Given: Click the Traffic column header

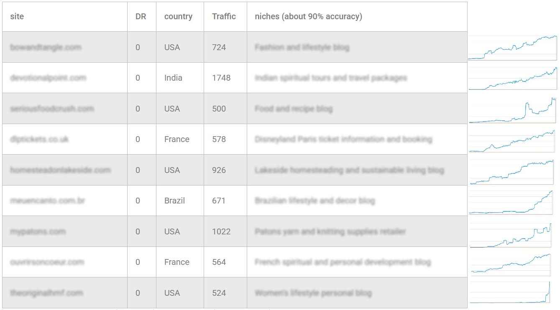Looking at the screenshot, I should coord(225,17).
